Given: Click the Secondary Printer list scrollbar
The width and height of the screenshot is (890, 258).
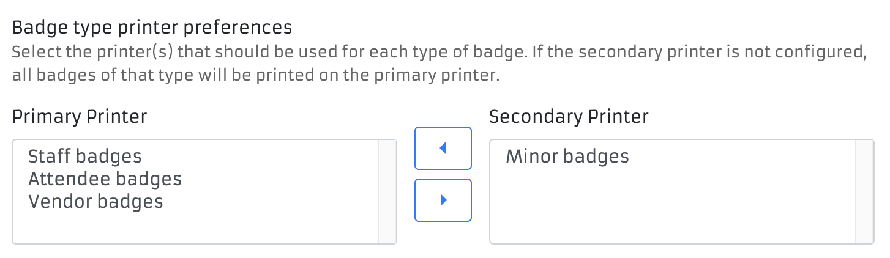Looking at the screenshot, I should coord(864,192).
